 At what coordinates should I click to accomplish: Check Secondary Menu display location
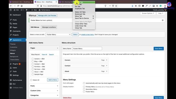pos(84,89)
